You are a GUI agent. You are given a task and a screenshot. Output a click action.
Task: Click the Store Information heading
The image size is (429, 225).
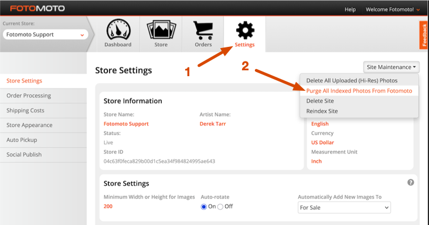tap(132, 101)
